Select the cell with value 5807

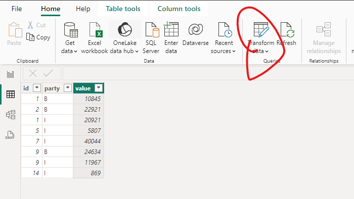(88, 130)
